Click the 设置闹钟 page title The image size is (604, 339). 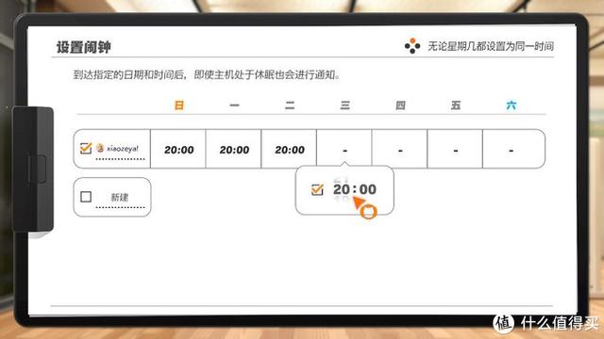[x=84, y=47]
